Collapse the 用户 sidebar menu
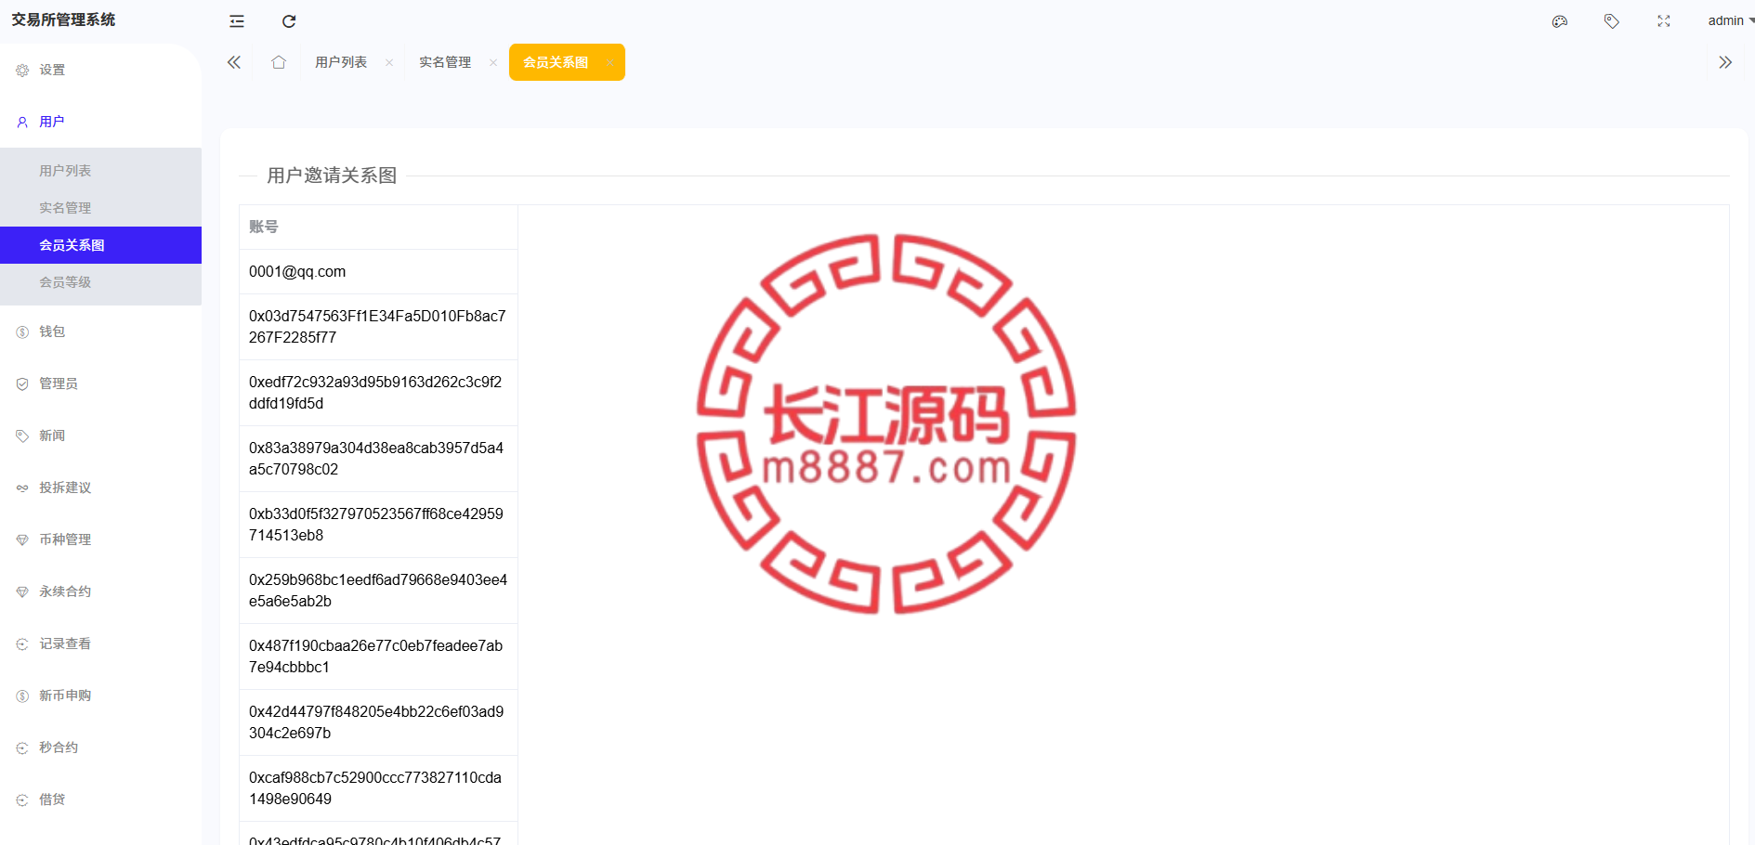 [x=100, y=122]
